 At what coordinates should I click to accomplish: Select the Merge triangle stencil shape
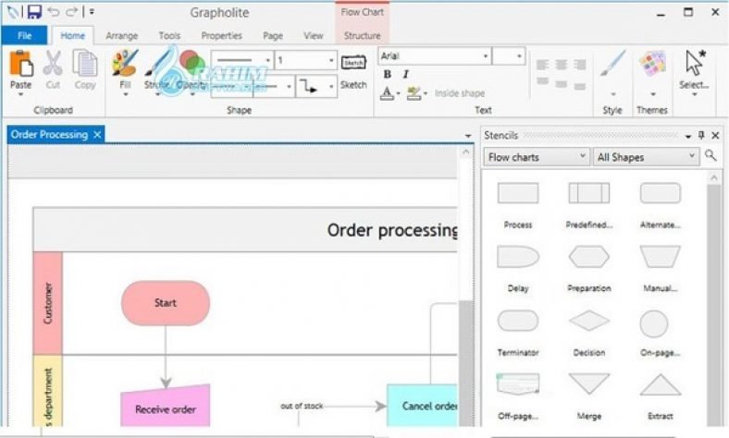coord(589,383)
